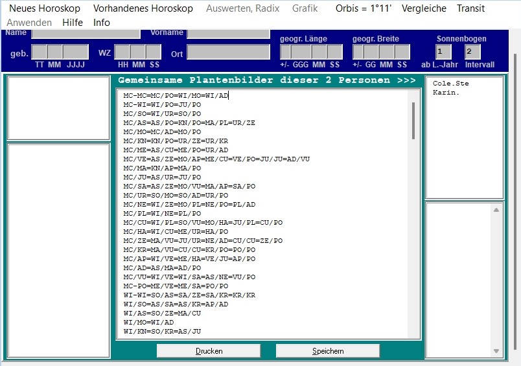Open the Vergleiche menu

[424, 8]
